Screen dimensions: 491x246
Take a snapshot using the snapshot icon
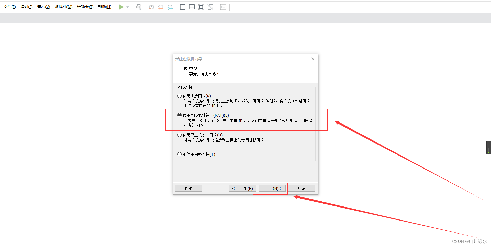(151, 7)
